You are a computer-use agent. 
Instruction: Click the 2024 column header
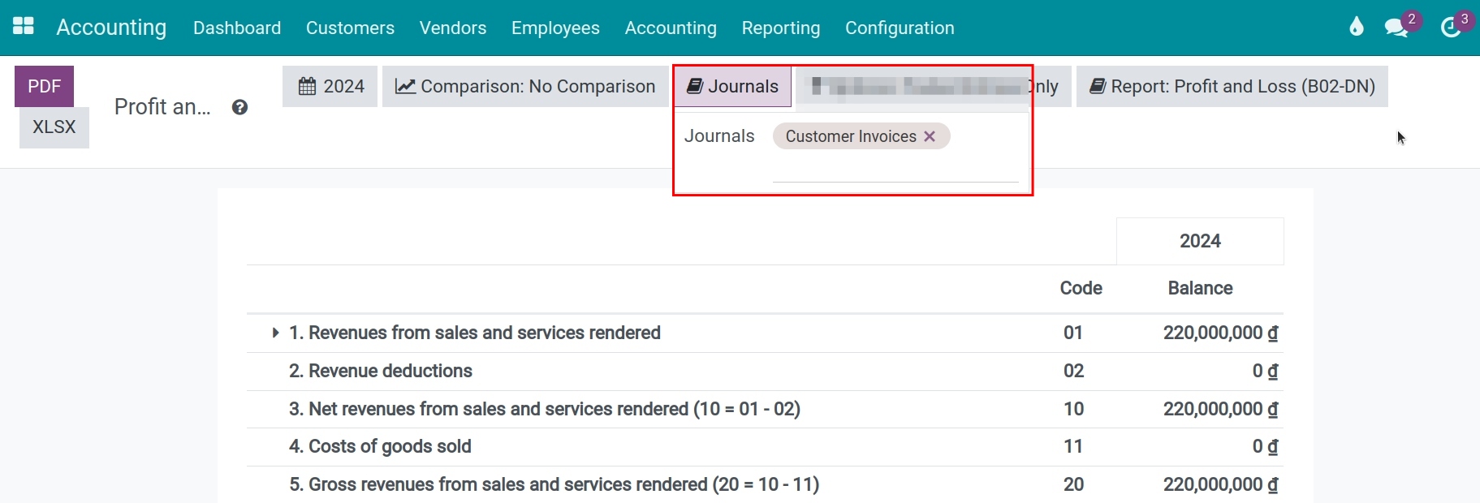coord(1200,241)
